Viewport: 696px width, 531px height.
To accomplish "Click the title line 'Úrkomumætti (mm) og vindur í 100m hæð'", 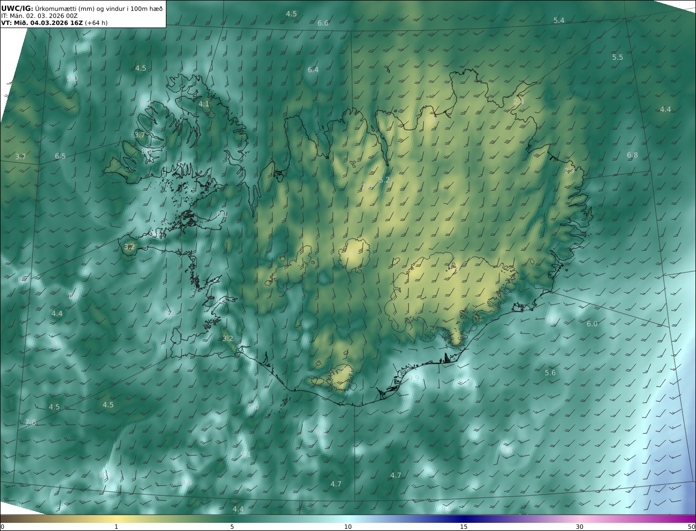I will [x=98, y=8].
